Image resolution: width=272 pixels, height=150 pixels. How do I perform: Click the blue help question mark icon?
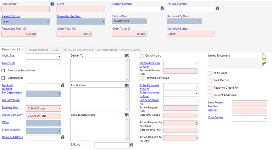coord(53,4)
